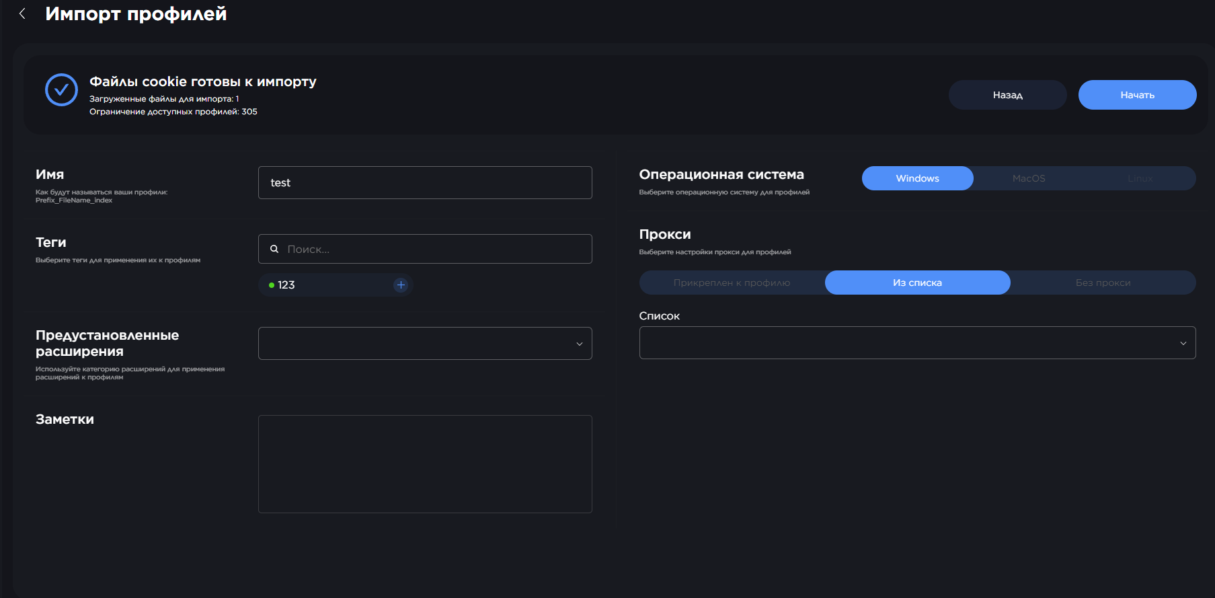Select the 123 tag chip label

tap(286, 285)
